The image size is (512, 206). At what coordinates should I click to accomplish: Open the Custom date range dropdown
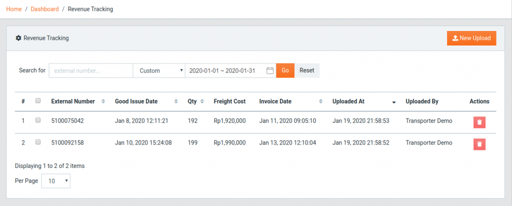click(x=159, y=70)
